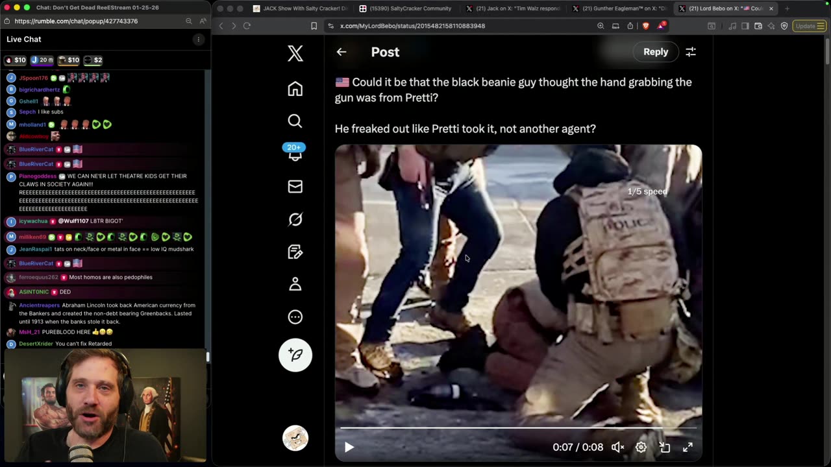Select the first $10 rant chip
The height and width of the screenshot is (467, 831).
(x=16, y=60)
